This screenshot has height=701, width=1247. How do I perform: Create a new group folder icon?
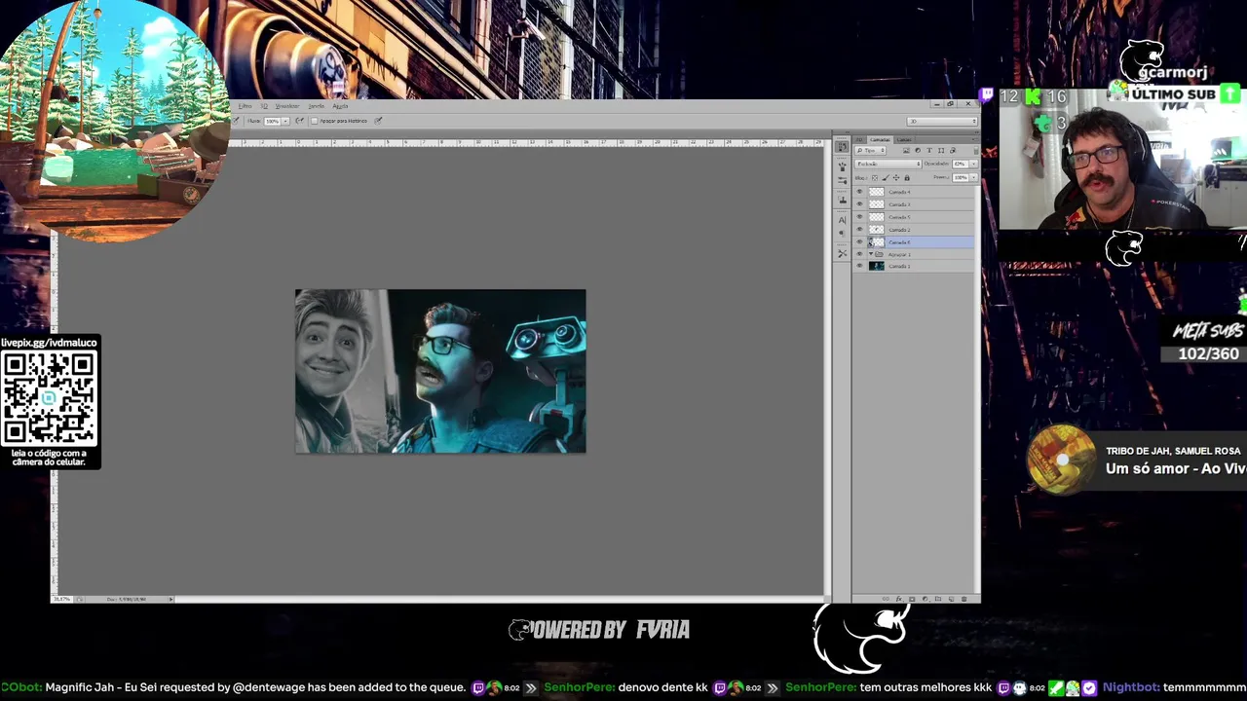click(x=938, y=599)
